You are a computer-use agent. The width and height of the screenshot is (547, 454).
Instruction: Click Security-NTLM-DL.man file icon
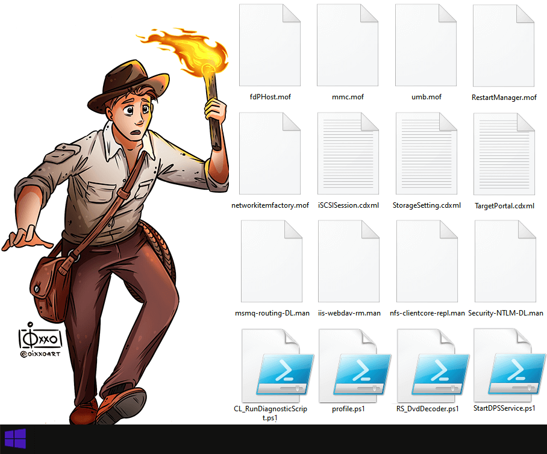point(505,261)
